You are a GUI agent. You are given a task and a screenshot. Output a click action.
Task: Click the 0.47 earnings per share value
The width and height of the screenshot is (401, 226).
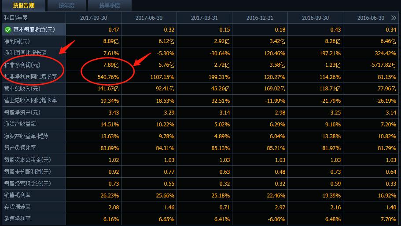[x=114, y=29]
